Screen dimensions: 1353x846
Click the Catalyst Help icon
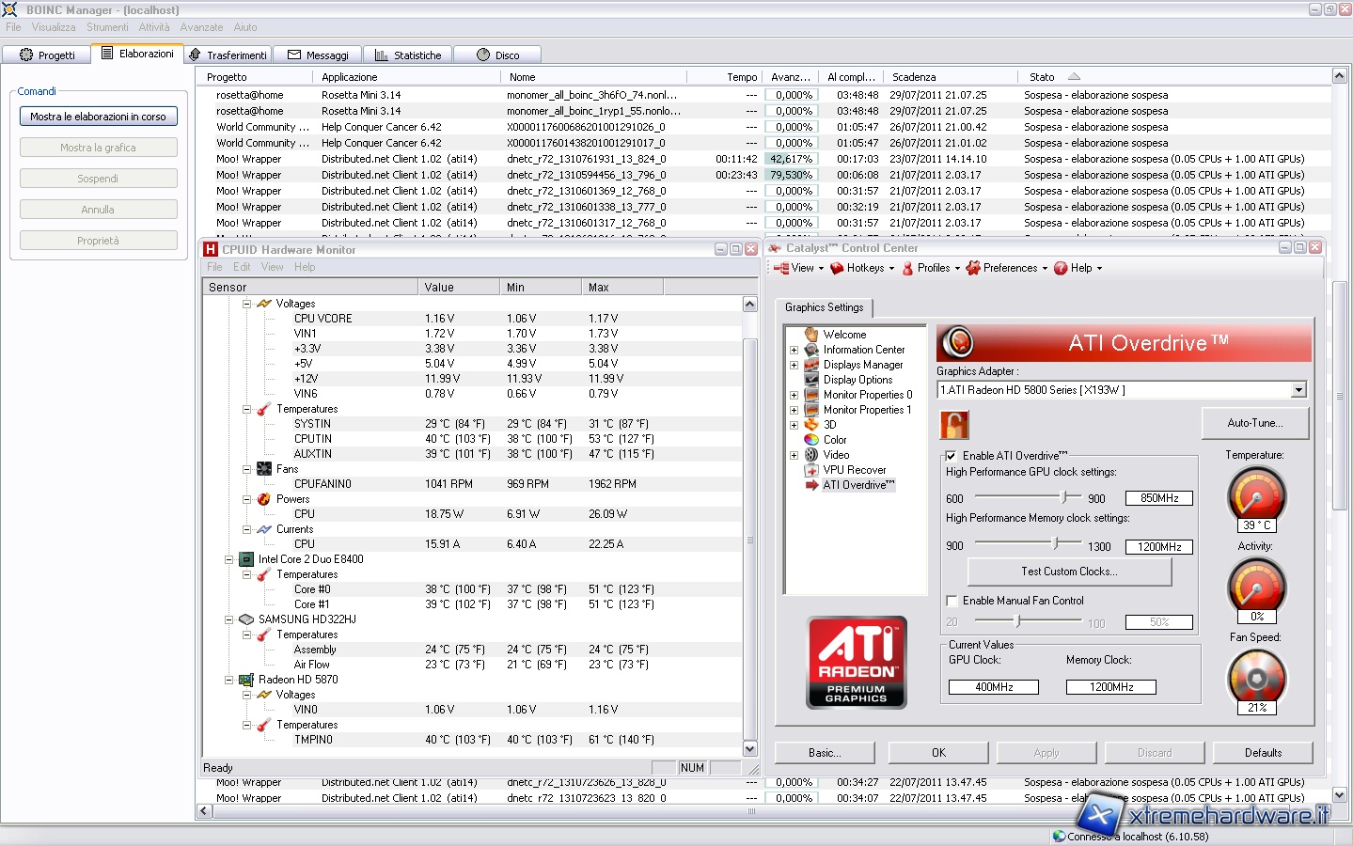click(1062, 268)
